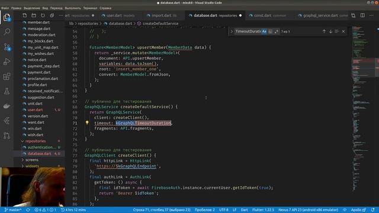Viewport: 379px width, 213px height.
Task: Open proclamation.dart in the explorer
Action: (43, 79)
